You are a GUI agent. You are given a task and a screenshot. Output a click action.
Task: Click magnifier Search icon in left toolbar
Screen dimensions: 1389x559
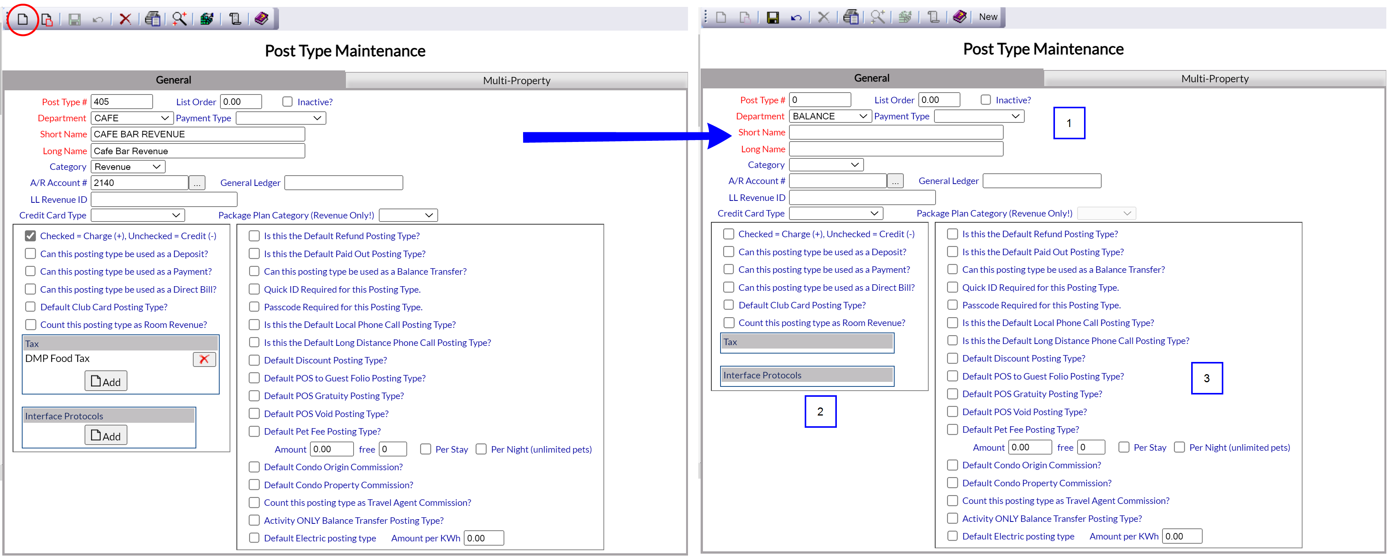(x=179, y=19)
